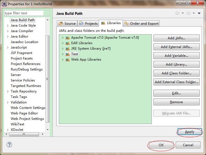Remove the selected library
Viewport: 206px width, 155px height.
[x=177, y=102]
